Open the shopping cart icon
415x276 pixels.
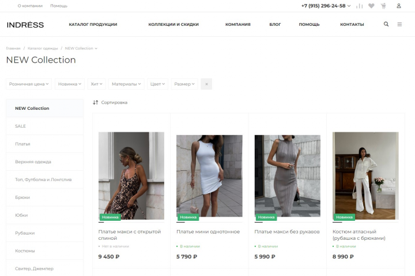(383, 6)
